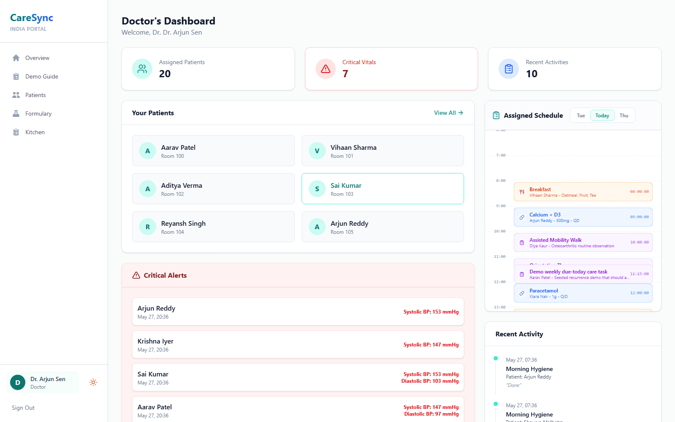Image resolution: width=675 pixels, height=422 pixels.
Task: Open Krishna Iyer critical alert
Action: tap(298, 345)
